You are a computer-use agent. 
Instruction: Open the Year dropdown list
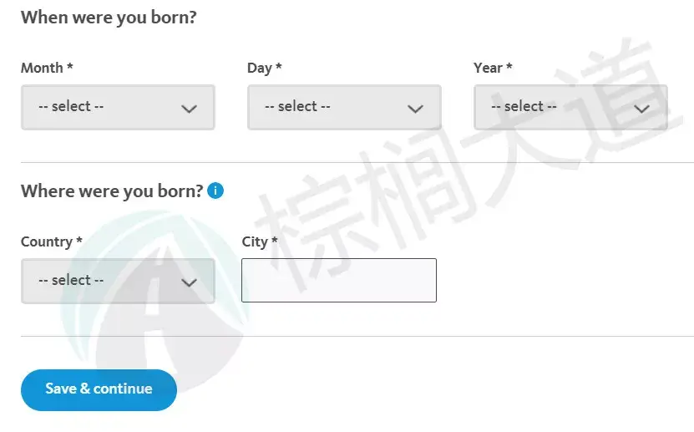click(x=570, y=107)
